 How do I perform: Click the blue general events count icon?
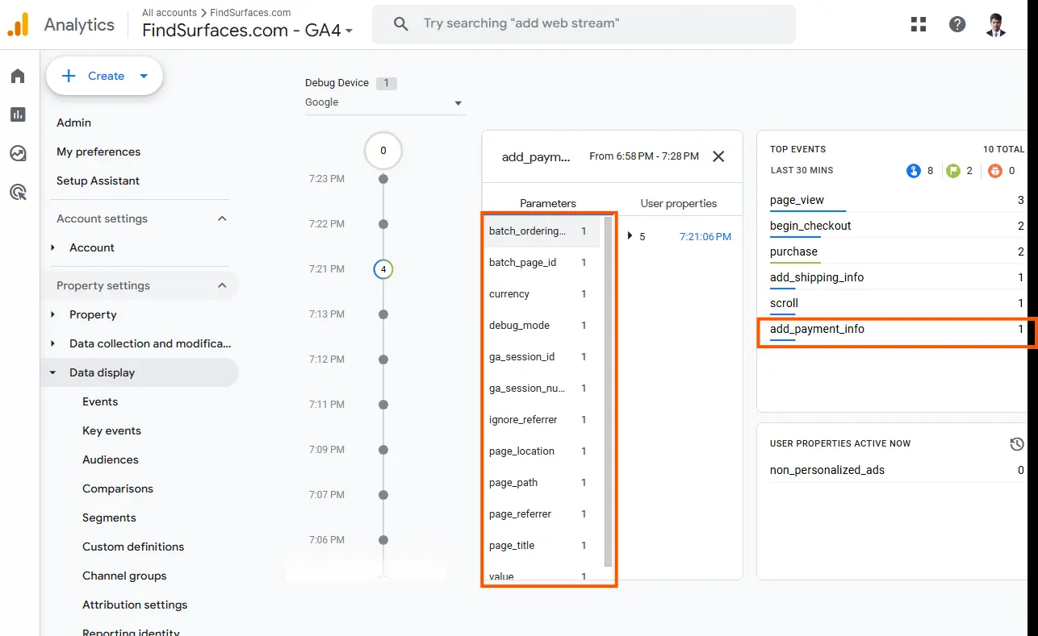click(914, 170)
